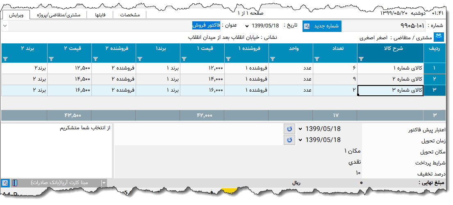Click the مبلغ نهایی label
Viewport: 453px width, 205px height.
coord(433,183)
